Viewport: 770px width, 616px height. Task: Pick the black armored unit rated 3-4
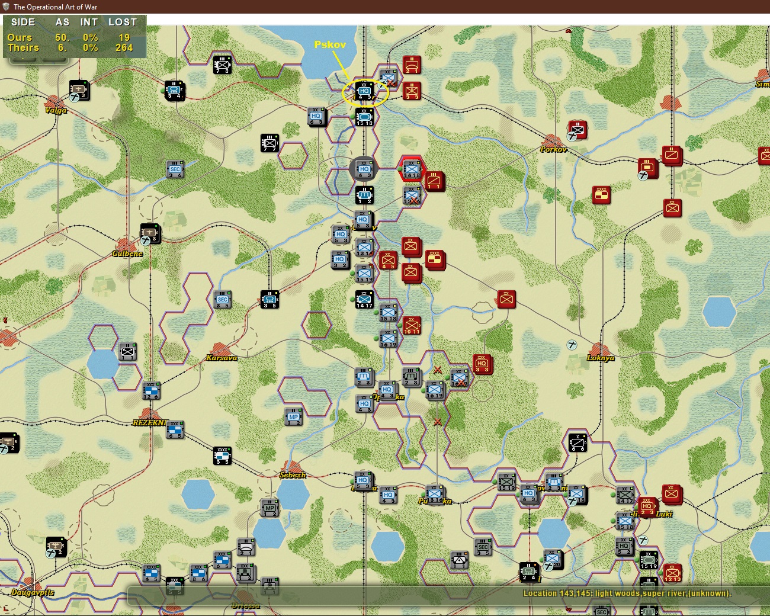click(174, 89)
